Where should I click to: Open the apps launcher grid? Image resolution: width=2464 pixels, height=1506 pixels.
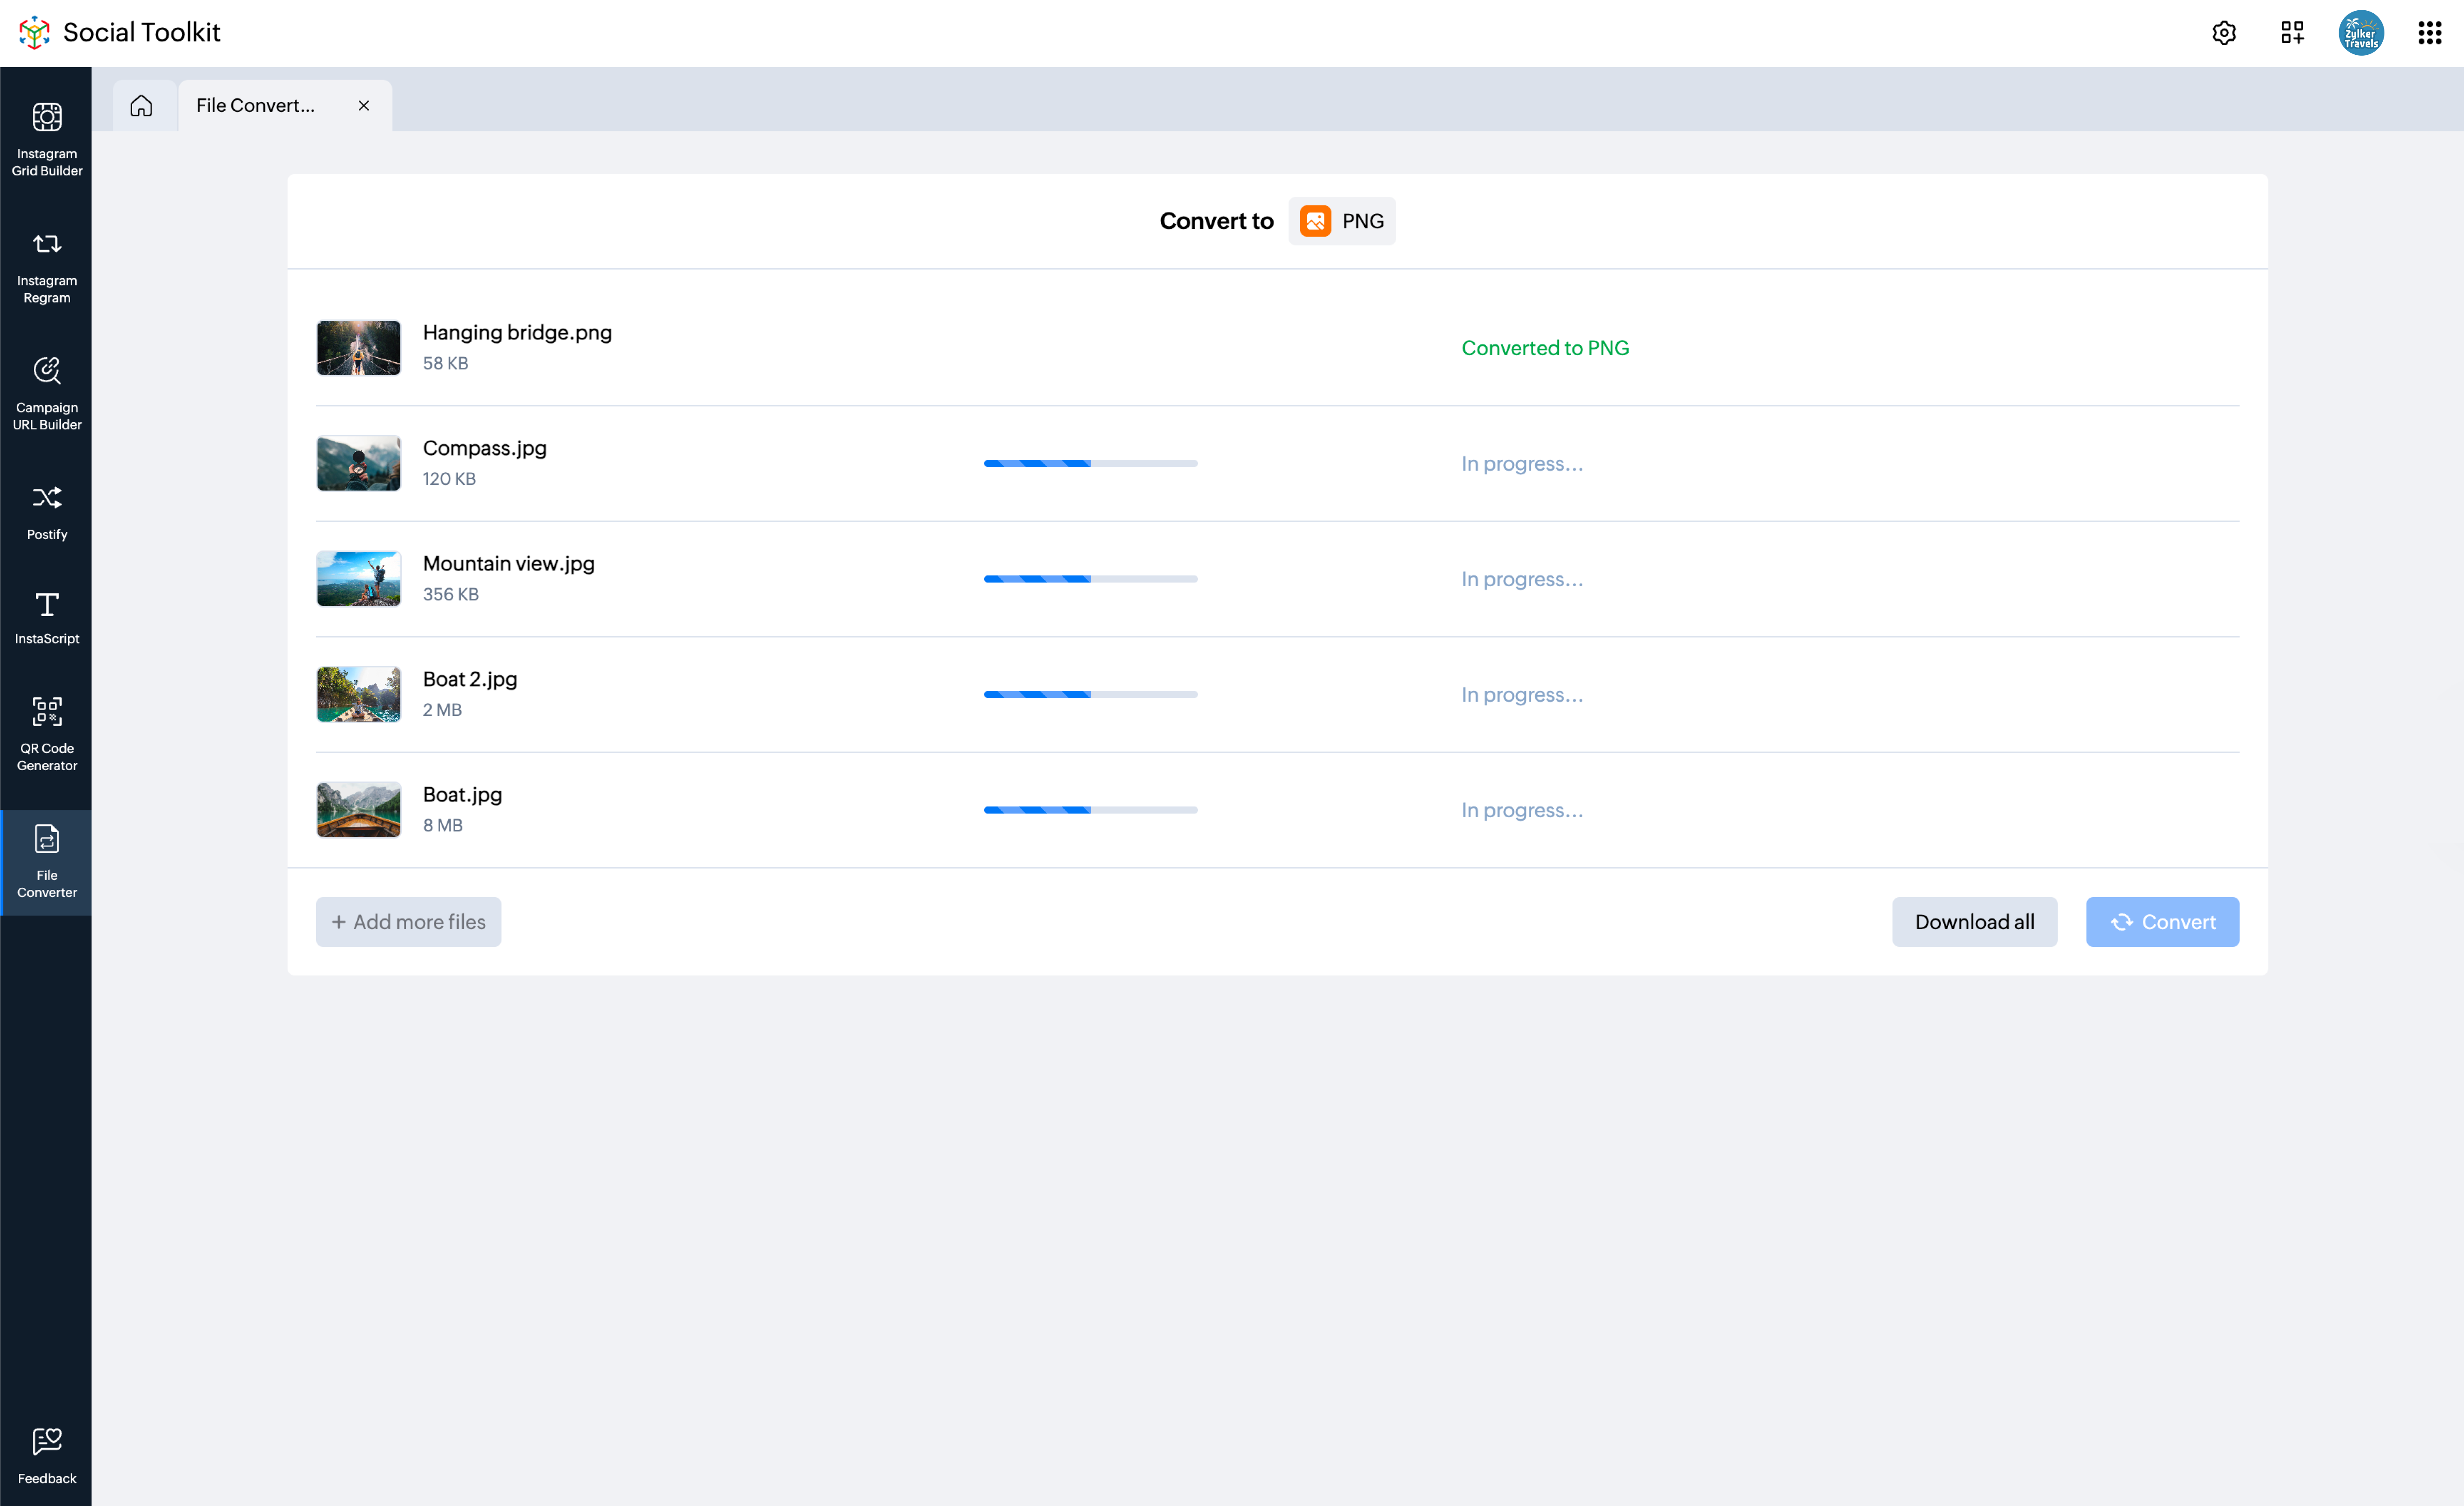2429,33
